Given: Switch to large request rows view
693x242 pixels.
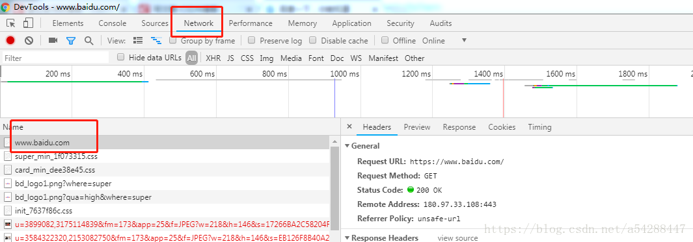Looking at the screenshot, I should pyautogui.click(x=138, y=41).
